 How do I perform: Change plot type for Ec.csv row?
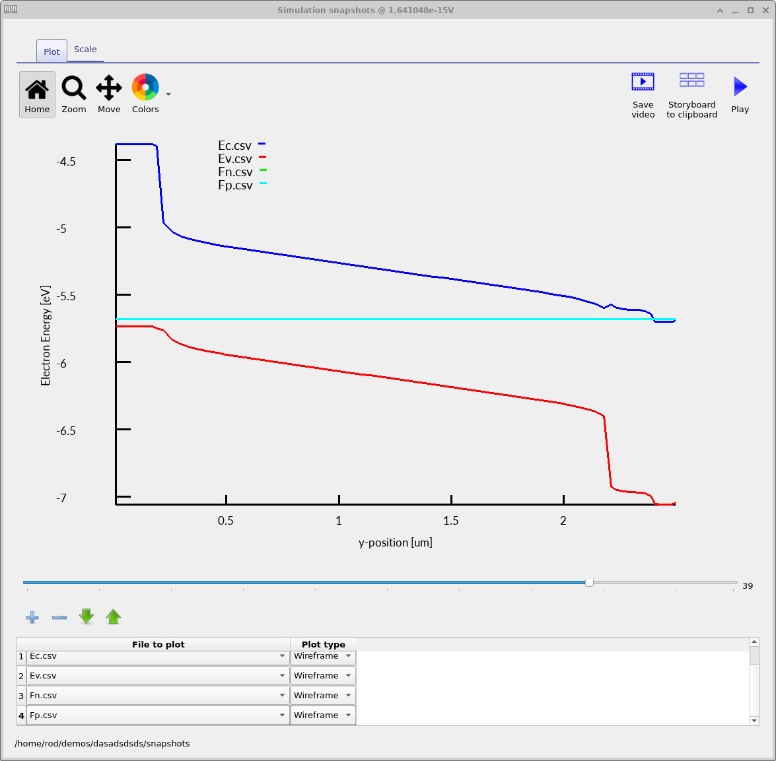[x=323, y=656]
